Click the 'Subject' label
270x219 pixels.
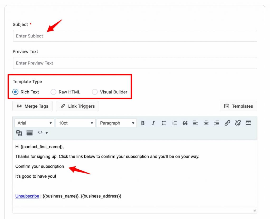point(20,25)
